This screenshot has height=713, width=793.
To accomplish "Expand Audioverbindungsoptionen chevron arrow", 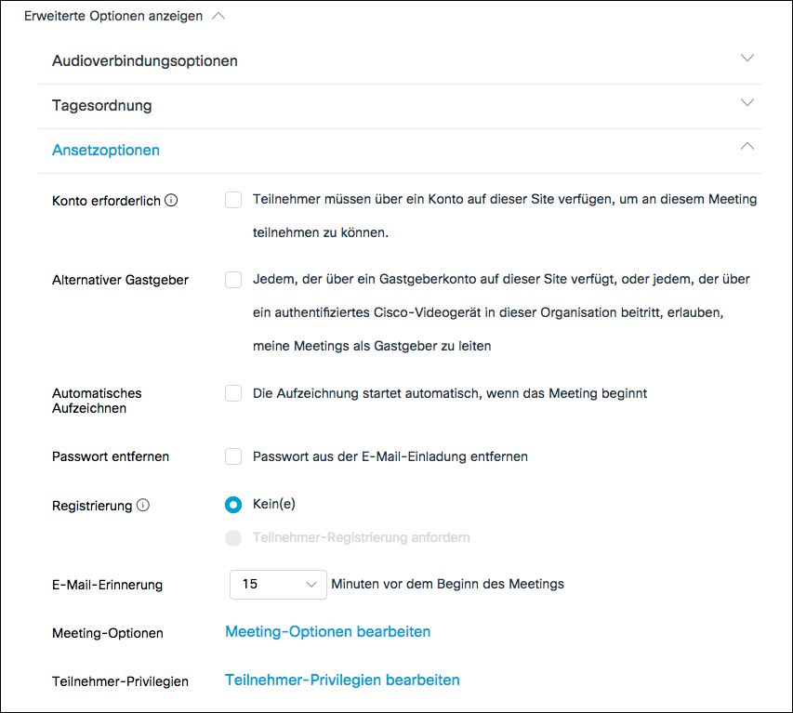I will click(x=747, y=59).
